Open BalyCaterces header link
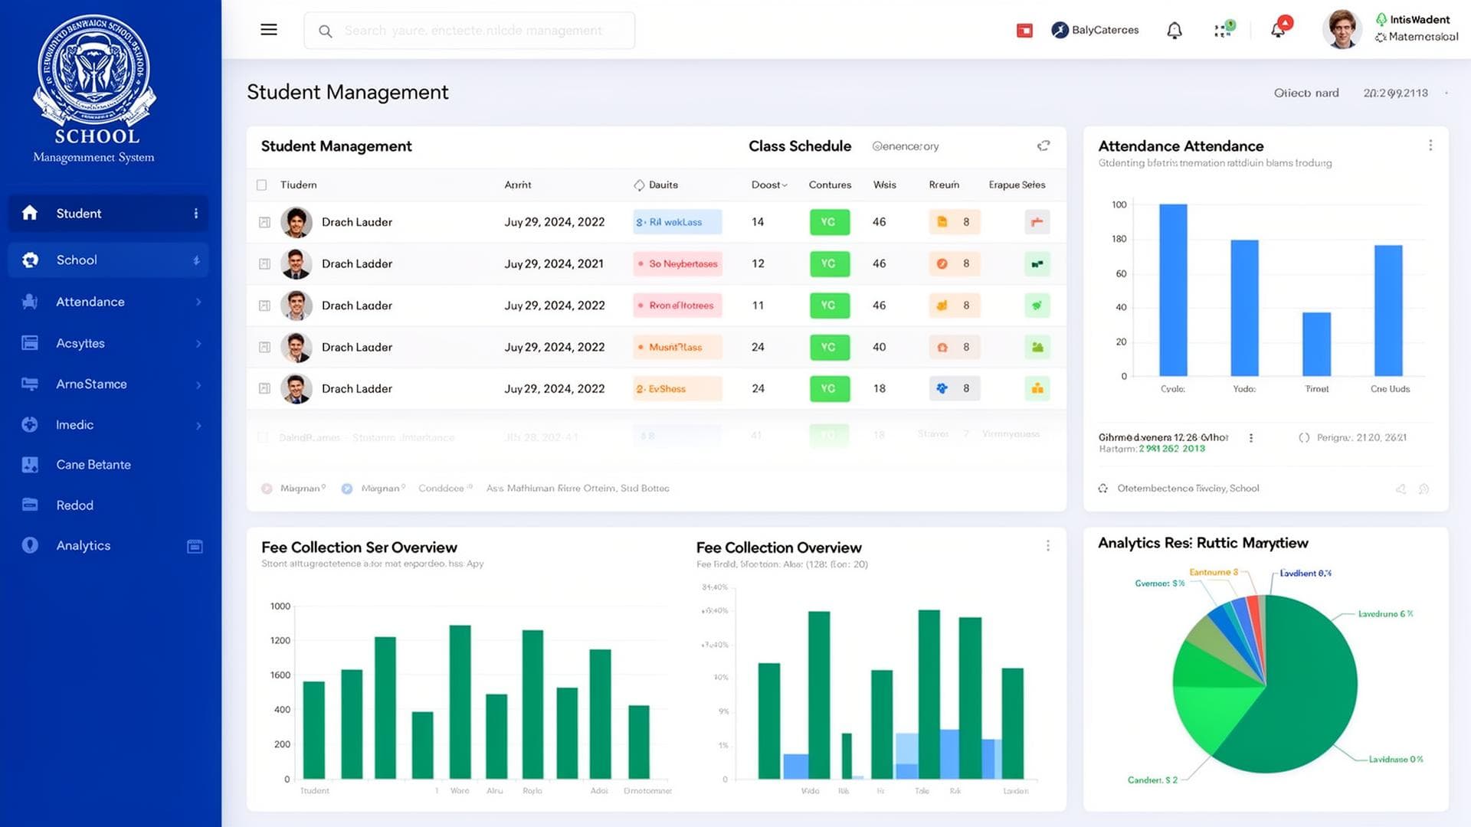This screenshot has height=827, width=1471. coord(1095,30)
